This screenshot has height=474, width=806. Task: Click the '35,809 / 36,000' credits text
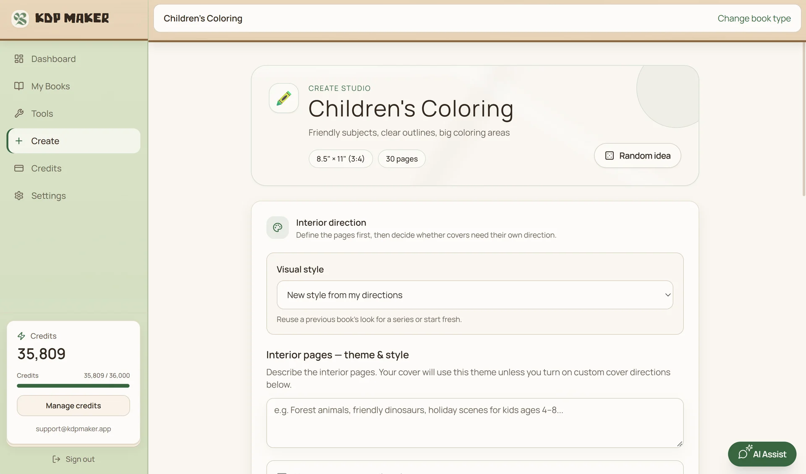point(107,375)
